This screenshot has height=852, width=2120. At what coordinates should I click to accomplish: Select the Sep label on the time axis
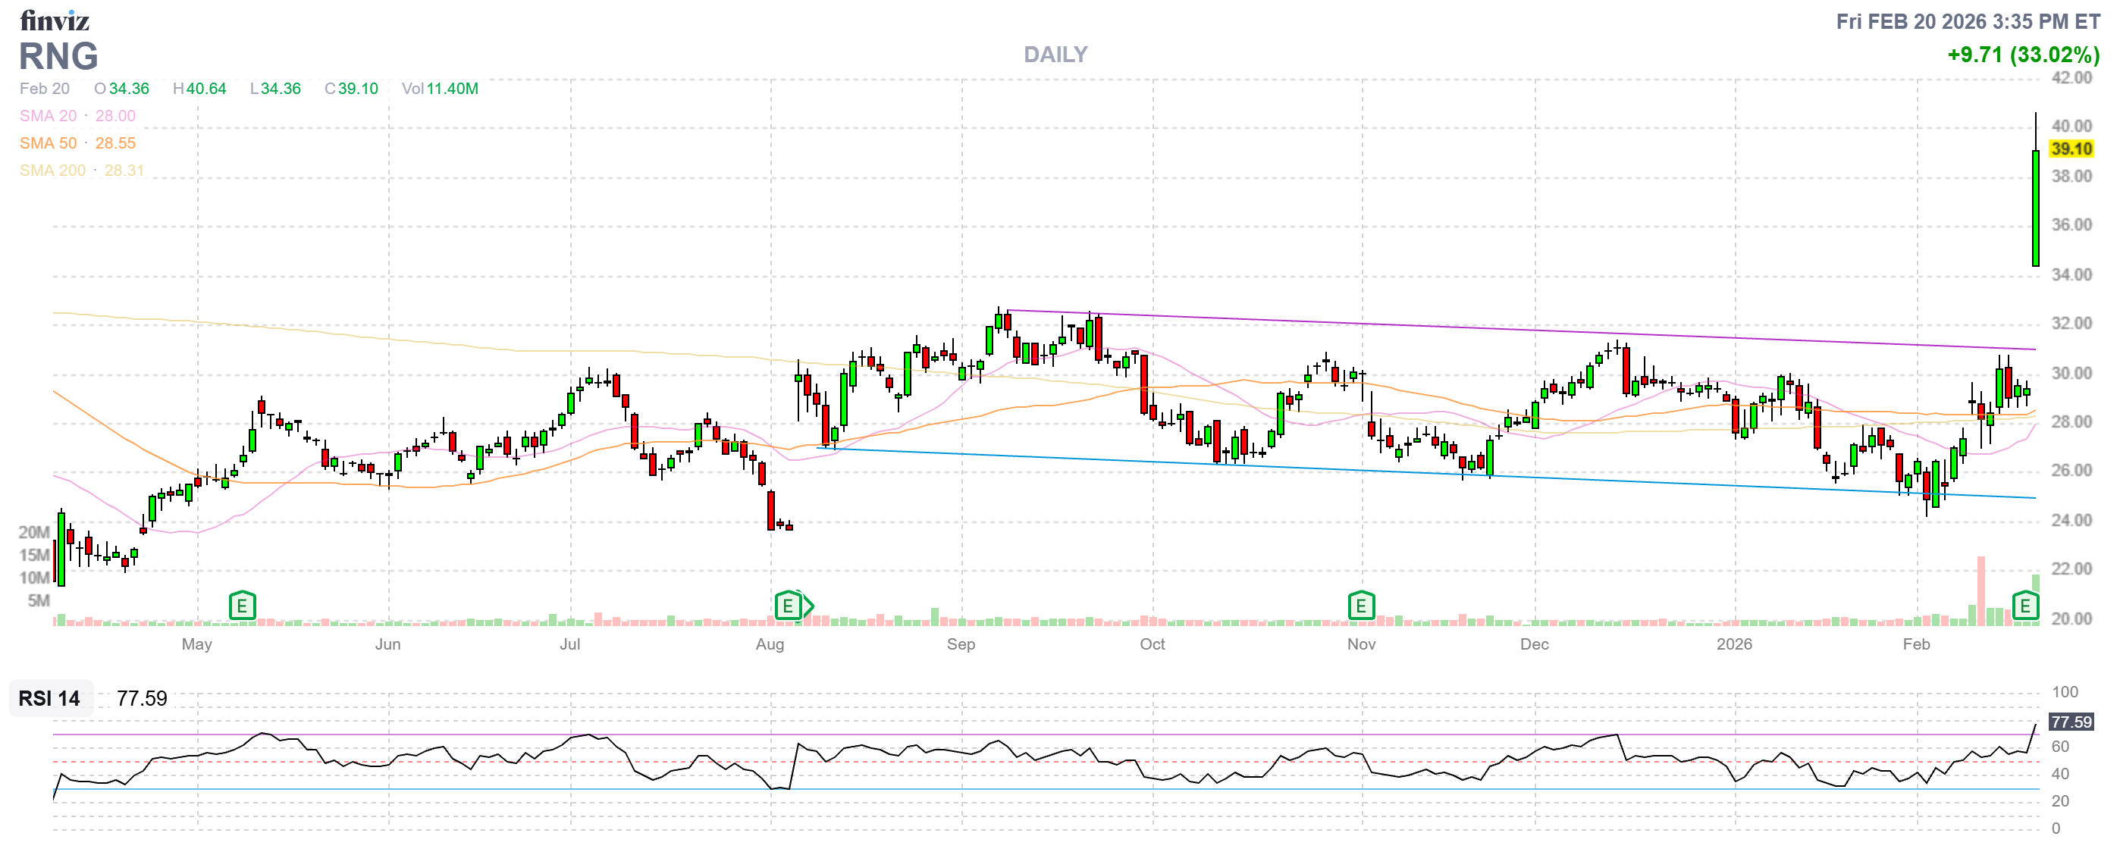pos(961,644)
